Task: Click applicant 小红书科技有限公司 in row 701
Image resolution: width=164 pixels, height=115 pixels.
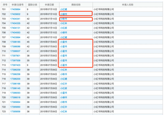Action: pos(103,9)
